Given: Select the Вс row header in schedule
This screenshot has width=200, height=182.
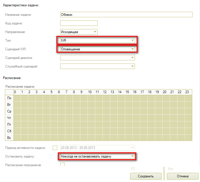Looking at the screenshot, I should [x=9, y=138].
